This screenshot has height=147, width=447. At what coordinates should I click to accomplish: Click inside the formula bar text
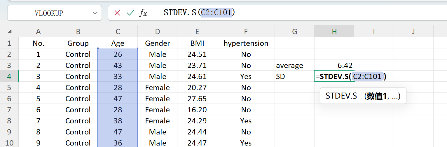(x=197, y=13)
